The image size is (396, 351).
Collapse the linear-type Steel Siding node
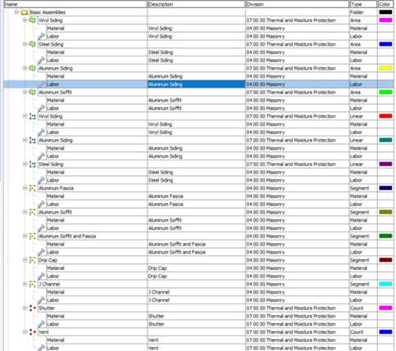(x=25, y=164)
